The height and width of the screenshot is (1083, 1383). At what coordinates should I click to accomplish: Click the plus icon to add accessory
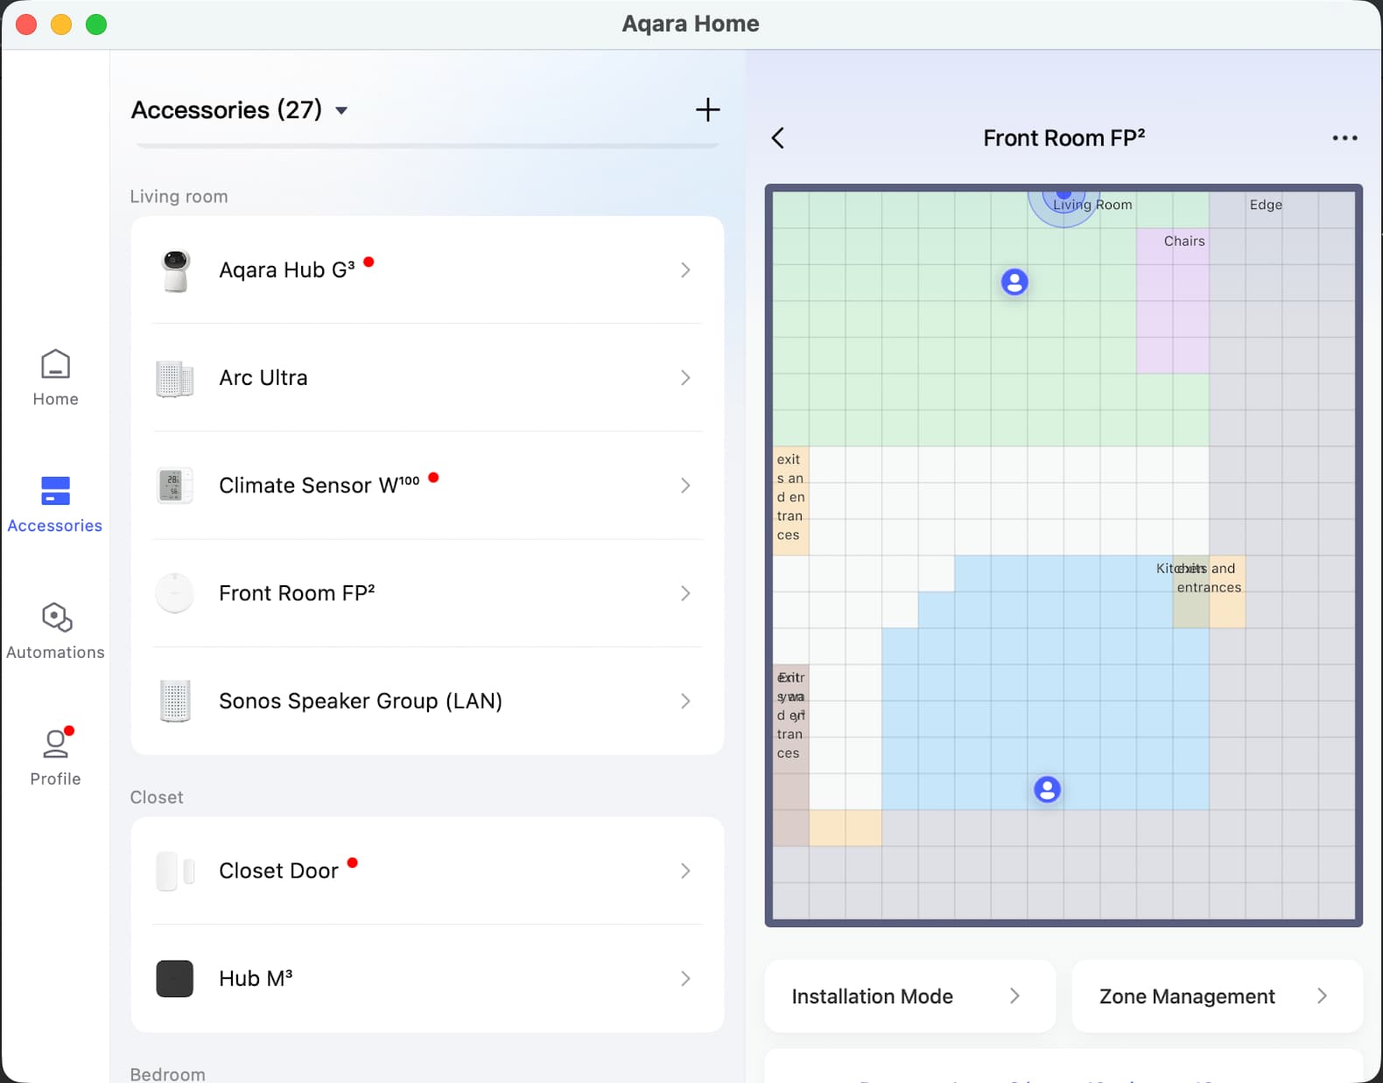coord(707,109)
